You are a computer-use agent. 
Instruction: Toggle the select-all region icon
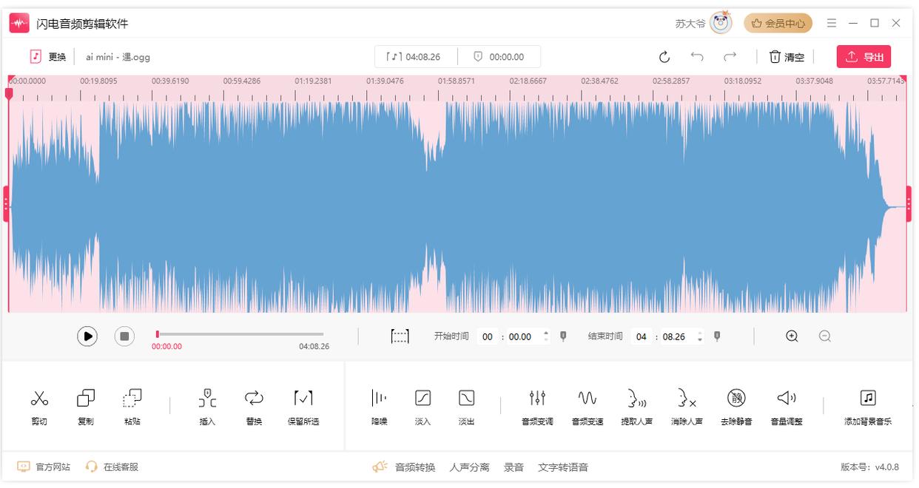pos(400,336)
